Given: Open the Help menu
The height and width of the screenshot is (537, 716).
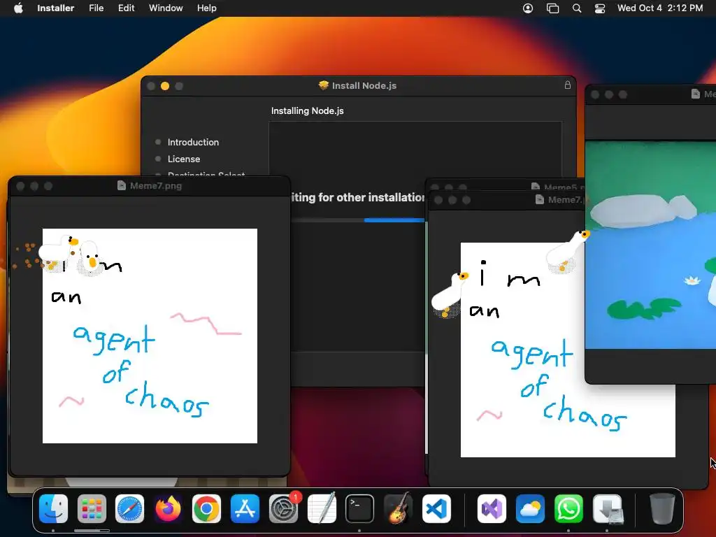Looking at the screenshot, I should (x=206, y=8).
